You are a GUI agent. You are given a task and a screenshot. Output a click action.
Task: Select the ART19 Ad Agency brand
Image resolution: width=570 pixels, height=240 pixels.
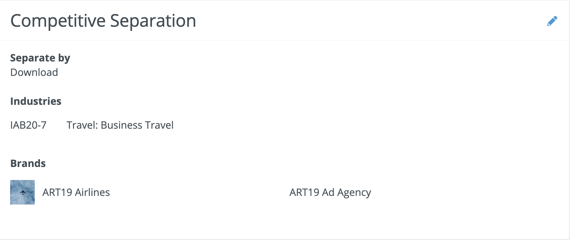point(330,192)
